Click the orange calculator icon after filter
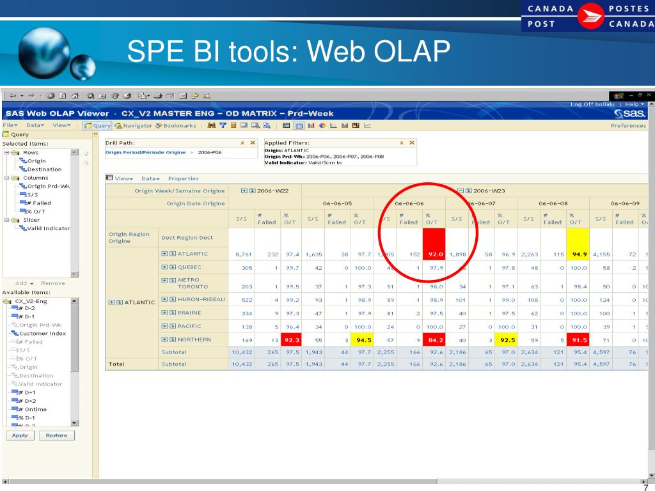The image size is (655, 491). [x=233, y=125]
